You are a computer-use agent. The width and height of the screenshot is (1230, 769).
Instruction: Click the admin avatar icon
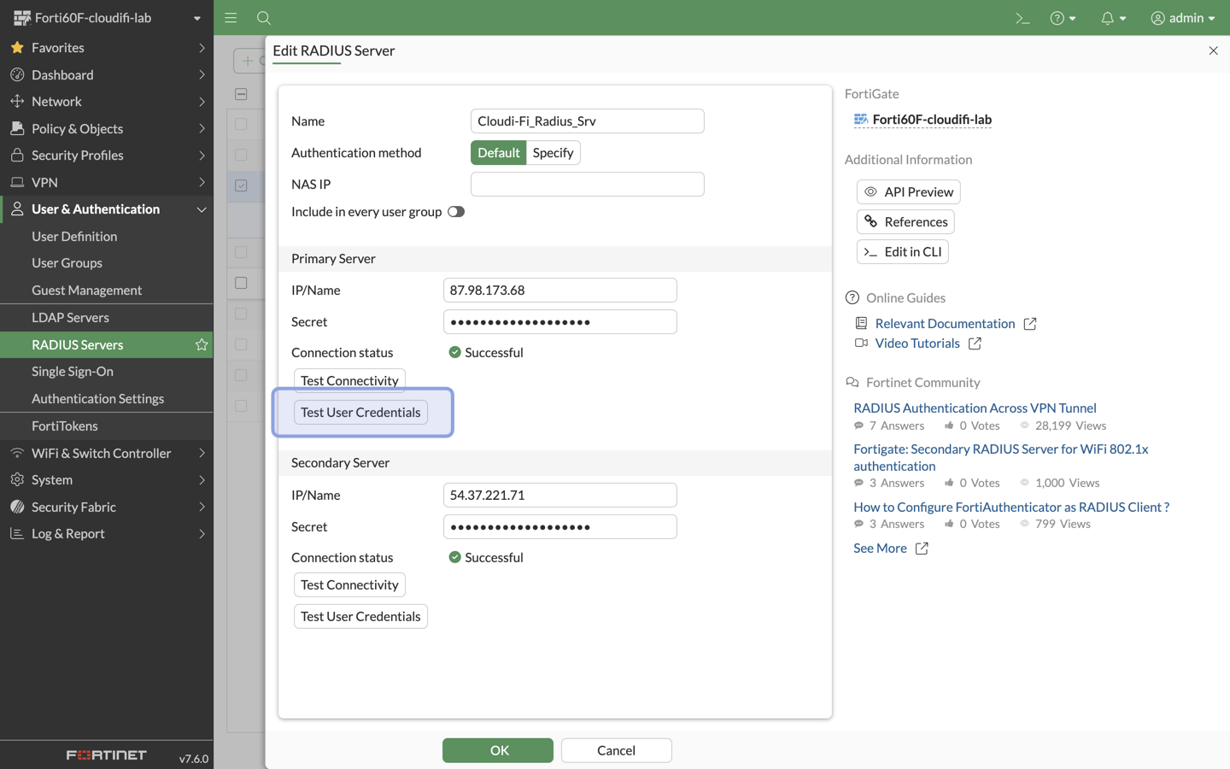[x=1157, y=17]
